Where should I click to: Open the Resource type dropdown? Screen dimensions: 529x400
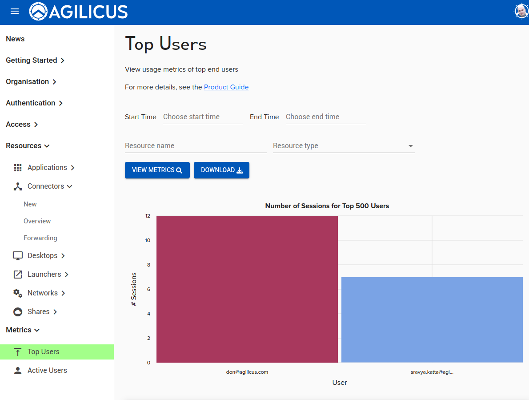(x=343, y=146)
